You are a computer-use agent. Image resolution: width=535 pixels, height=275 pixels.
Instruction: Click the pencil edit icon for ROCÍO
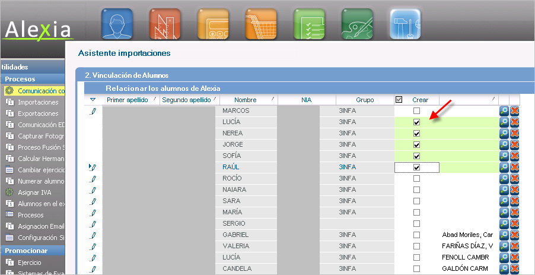(x=93, y=179)
